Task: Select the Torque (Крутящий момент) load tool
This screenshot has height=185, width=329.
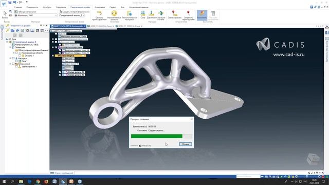Action: click(x=161, y=16)
